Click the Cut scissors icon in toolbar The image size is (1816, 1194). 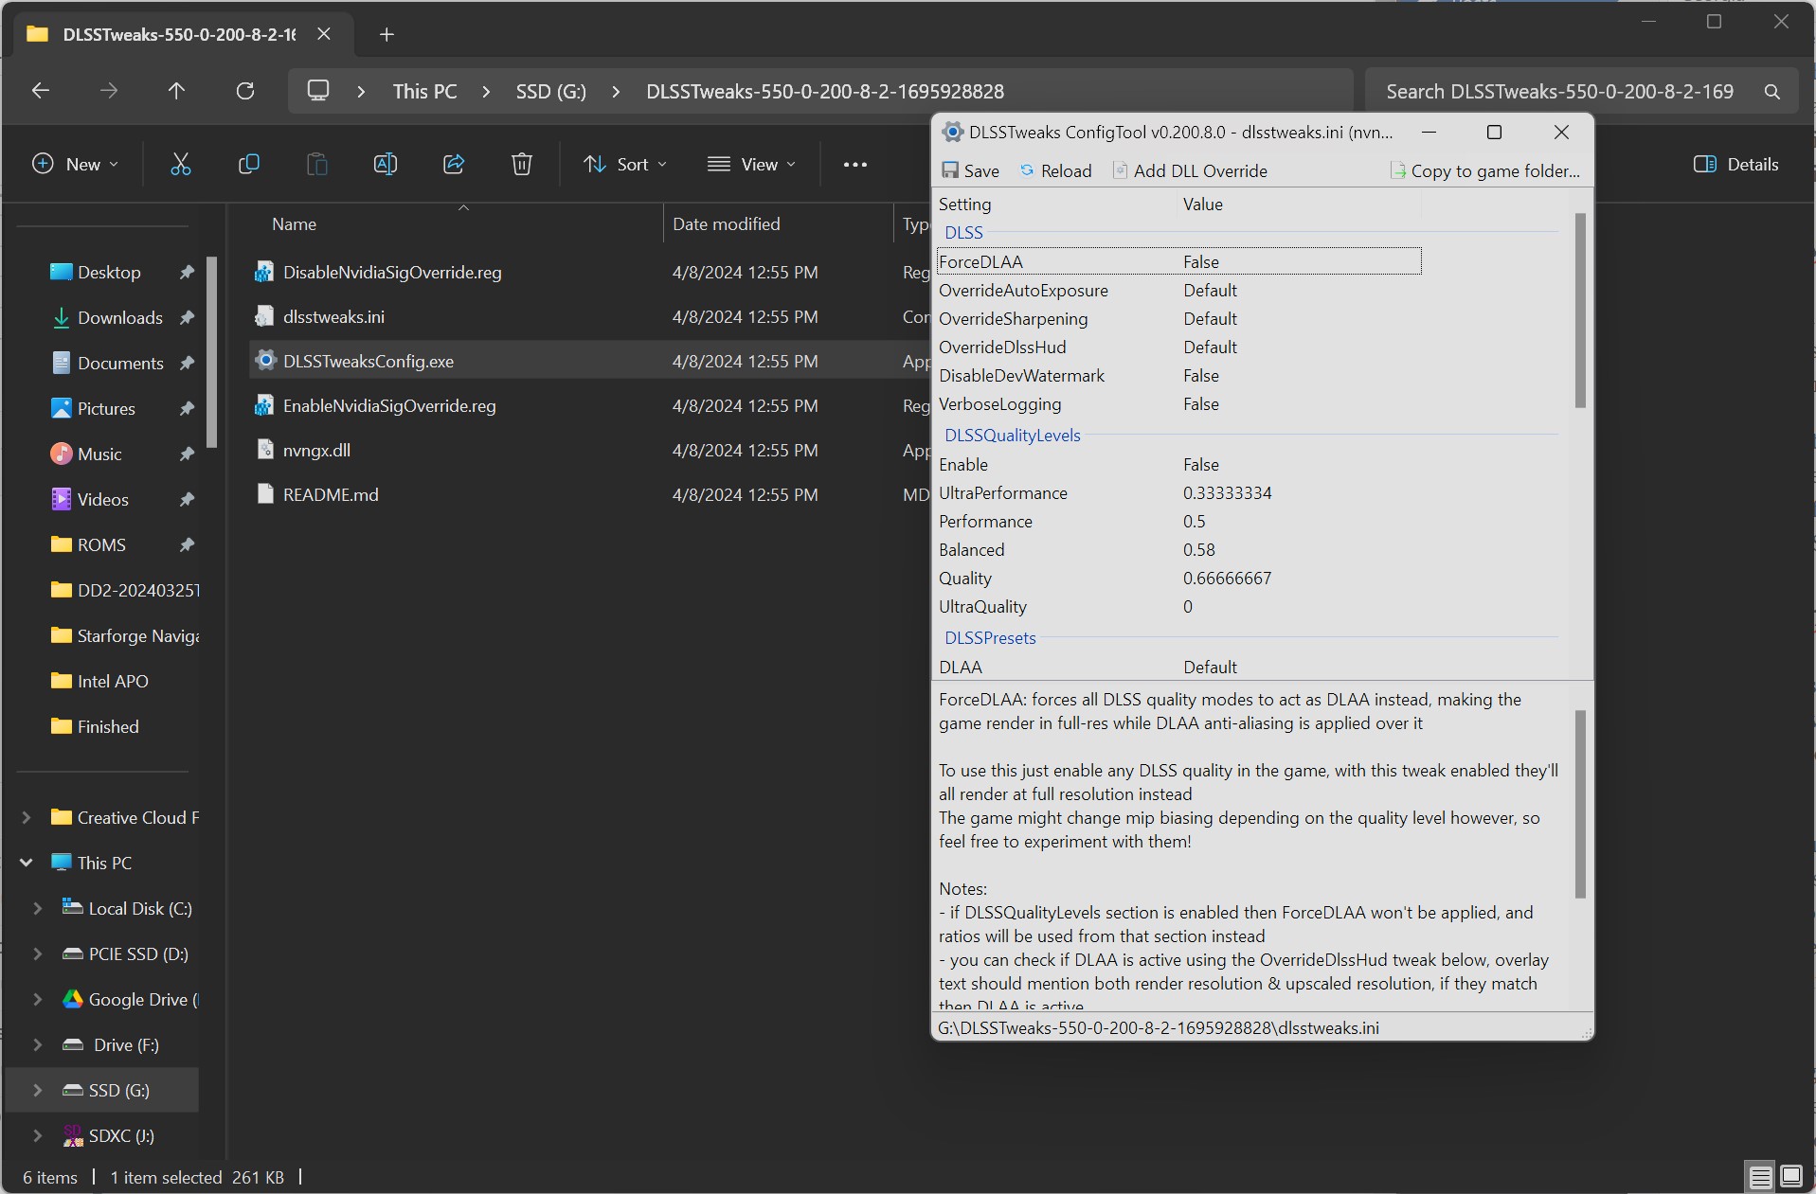point(180,164)
